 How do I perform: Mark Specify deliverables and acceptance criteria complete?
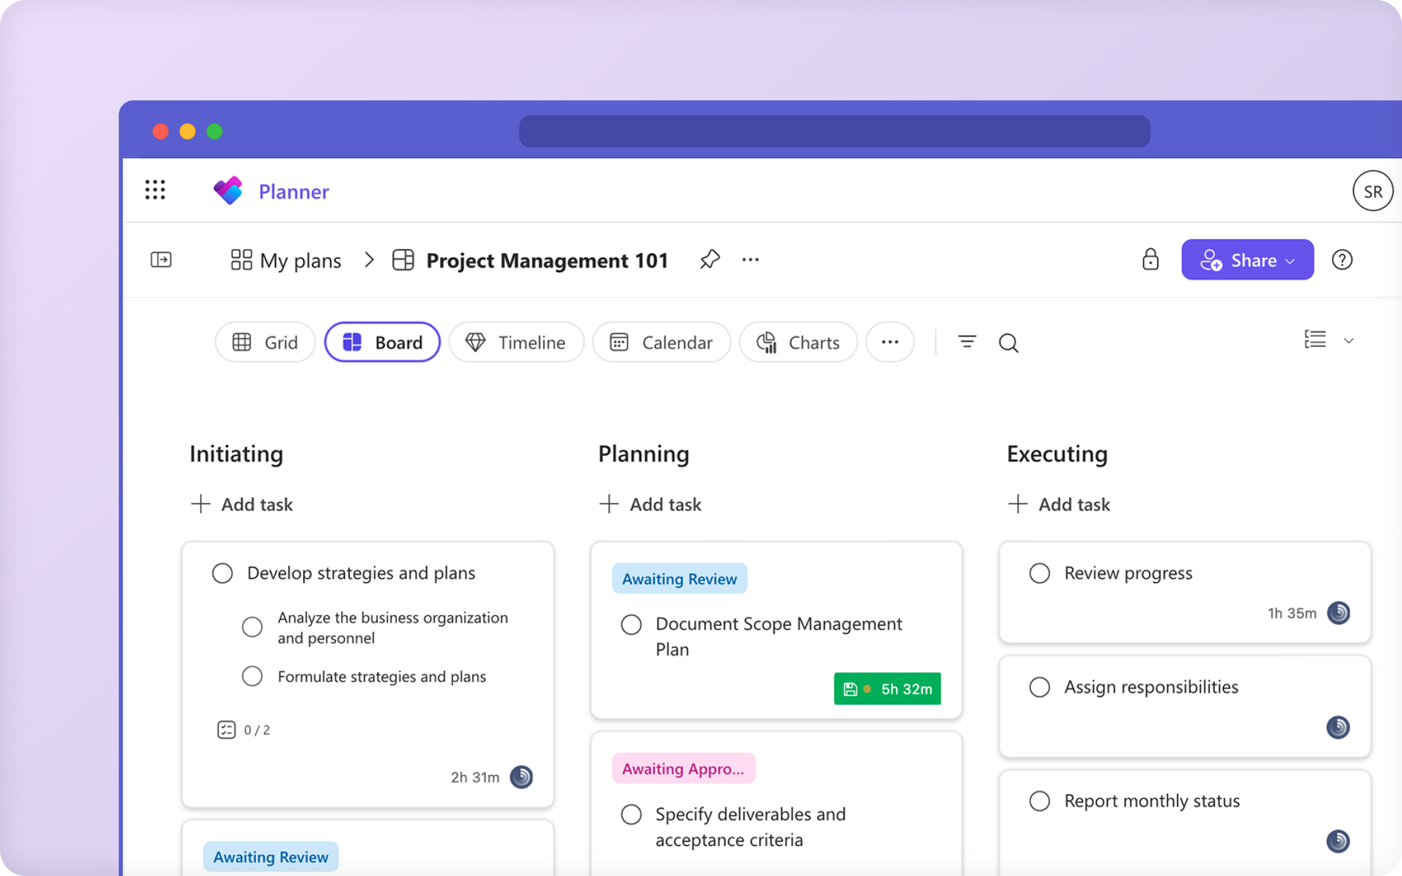(x=631, y=814)
